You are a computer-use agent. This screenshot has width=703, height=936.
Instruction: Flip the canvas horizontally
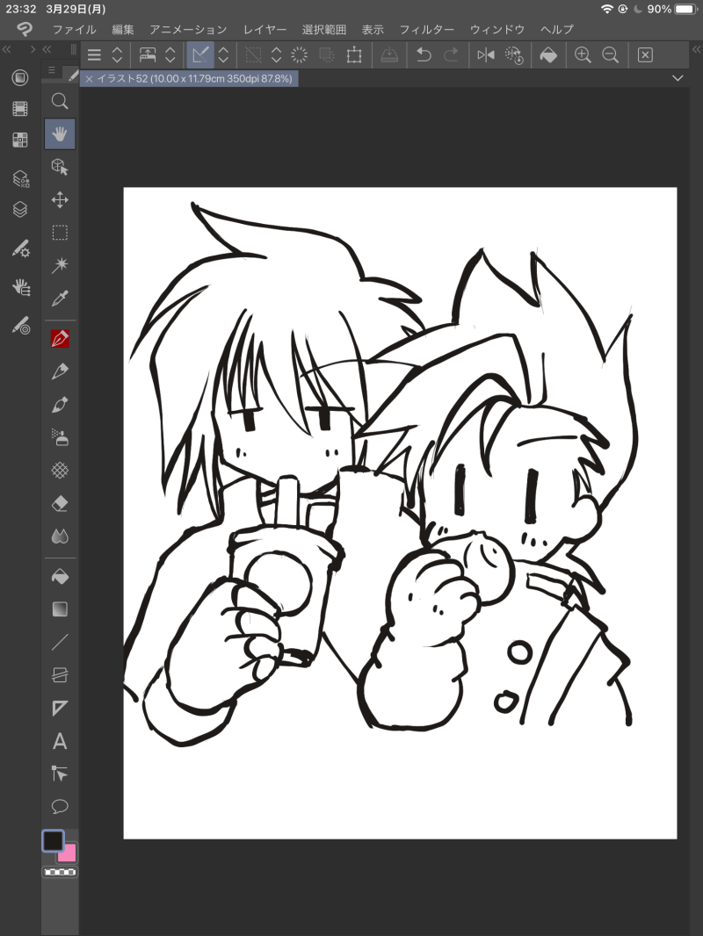(x=486, y=55)
